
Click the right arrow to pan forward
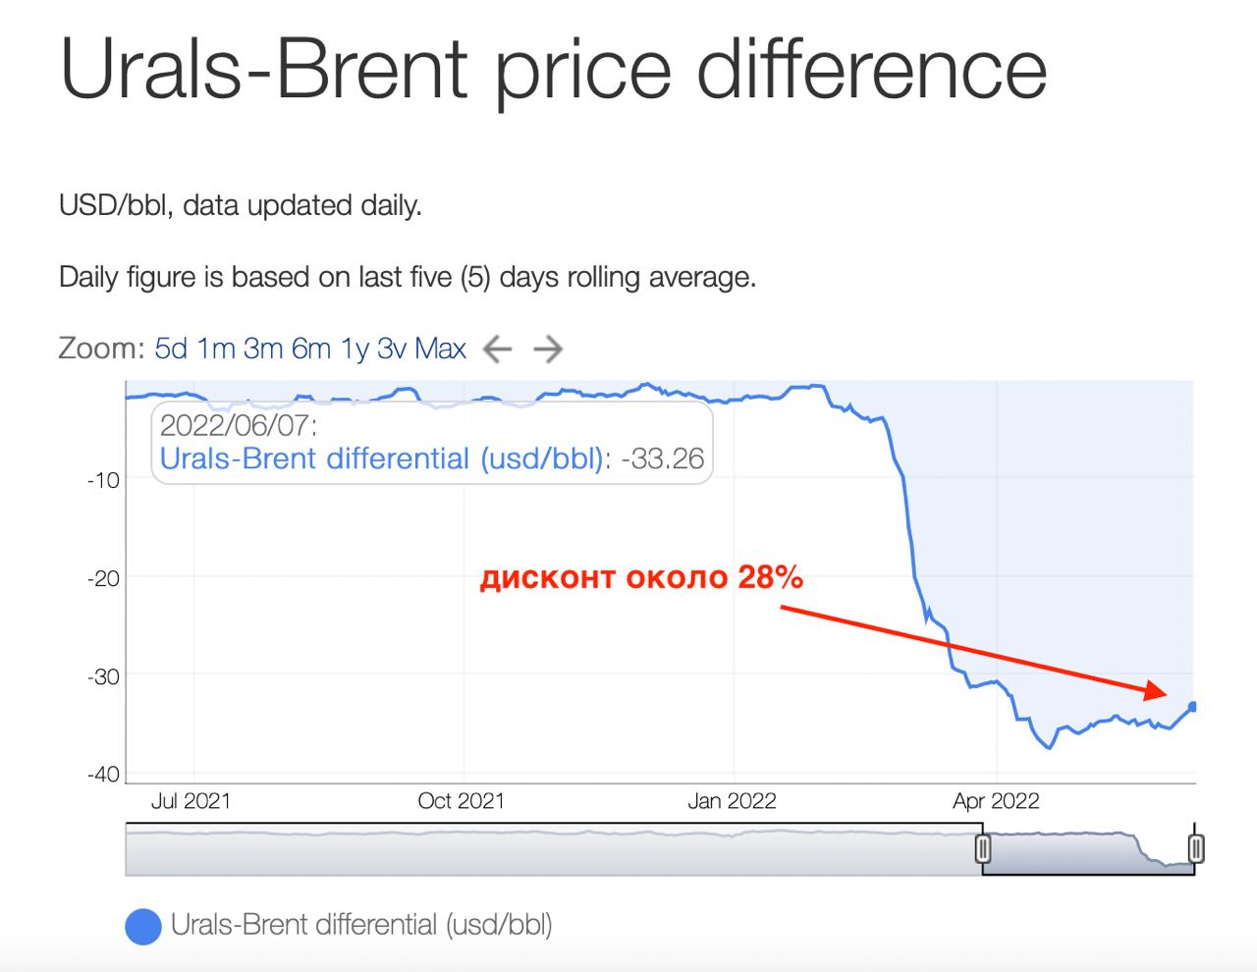click(548, 349)
